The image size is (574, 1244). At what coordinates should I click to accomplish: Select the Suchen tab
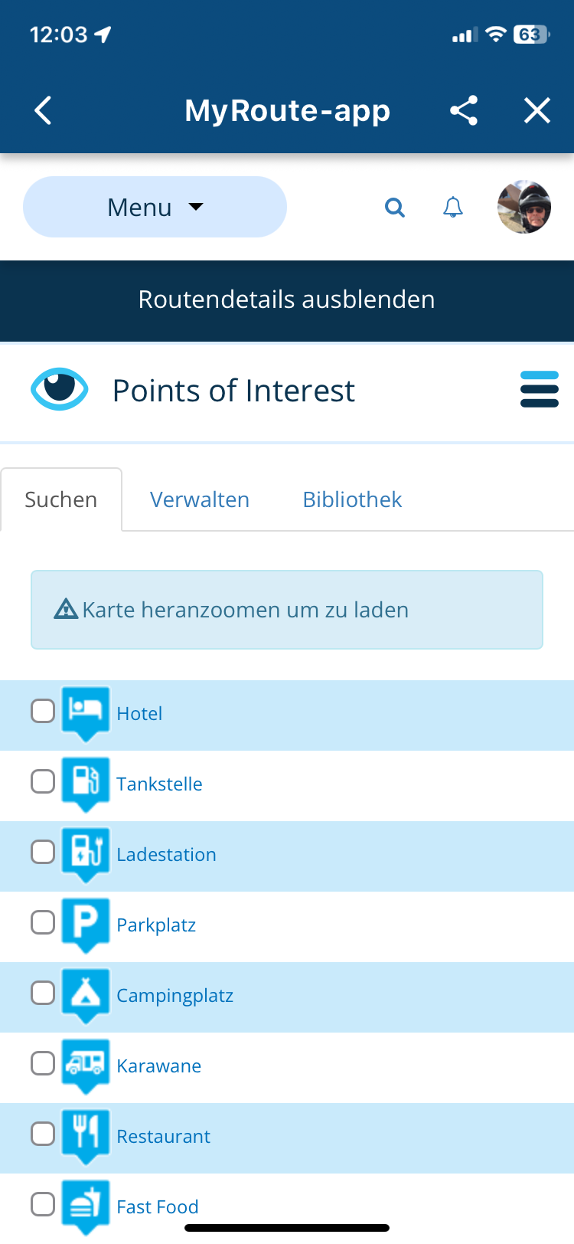[x=61, y=499]
